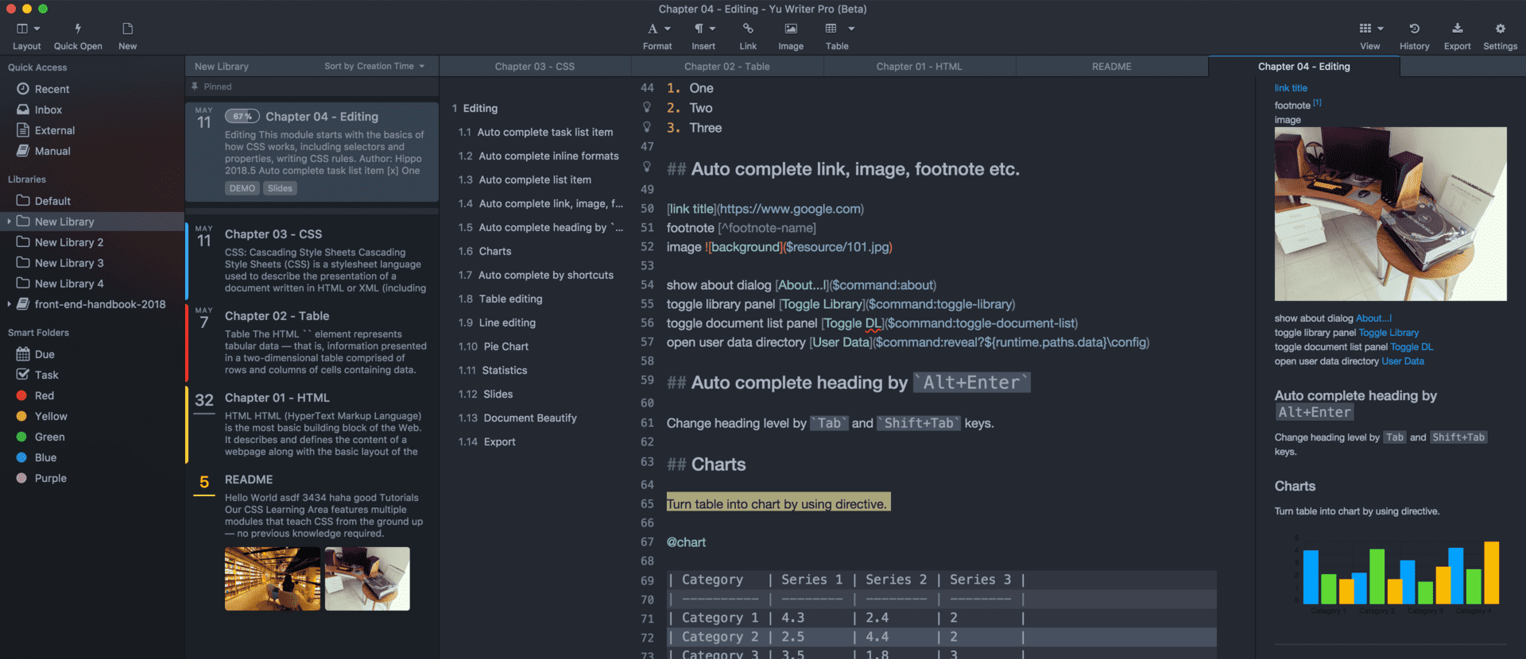Open the Insert paragraph menu
The height and width of the screenshot is (659, 1526).
pyautogui.click(x=703, y=37)
